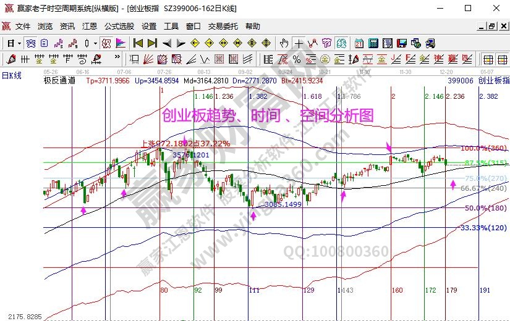Select the Gann fan lines tool
Screen dimensions: 510x321
coord(148,59)
